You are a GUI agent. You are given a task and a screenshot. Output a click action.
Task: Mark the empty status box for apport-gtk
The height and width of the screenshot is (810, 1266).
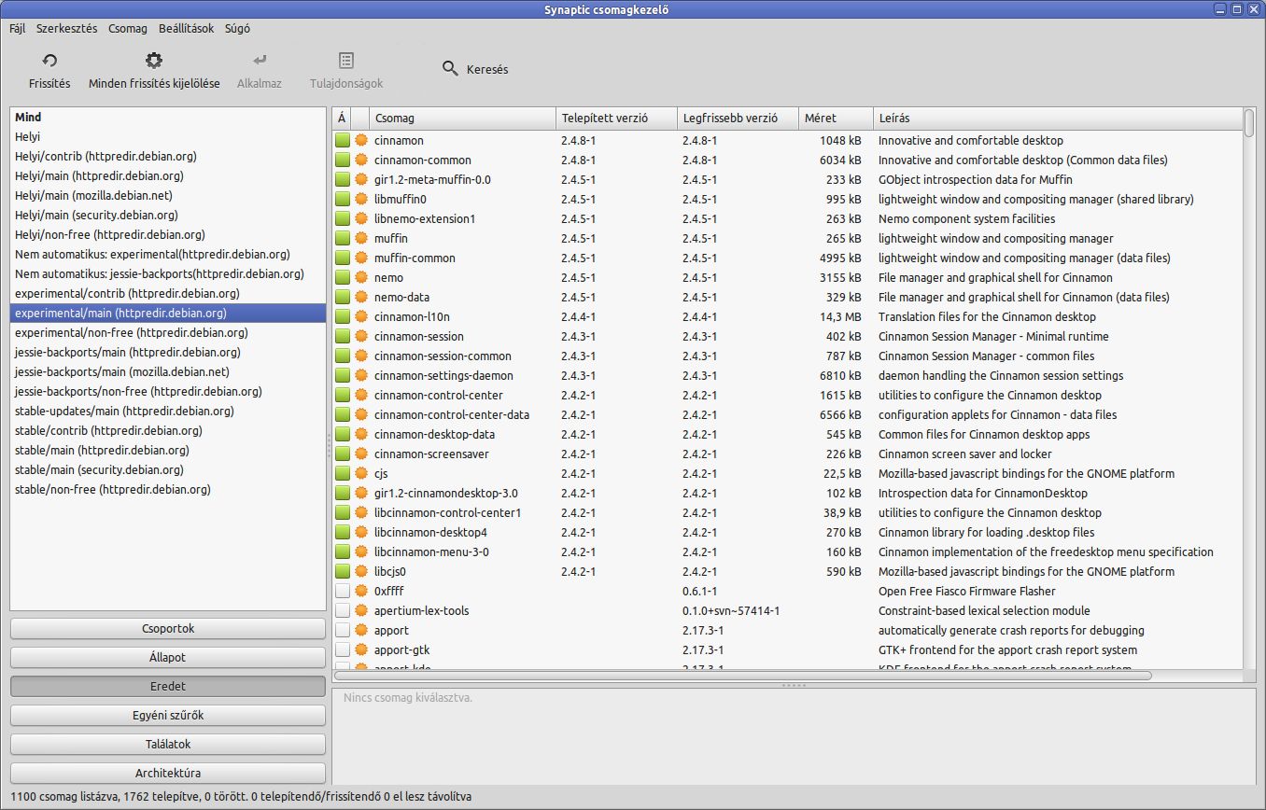[x=343, y=649]
